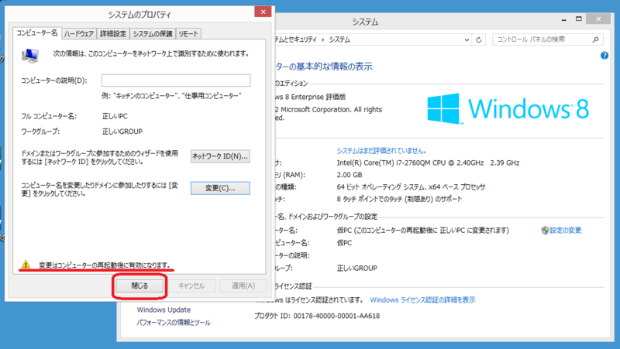
Task: Click the キャンセル button
Action: (191, 286)
